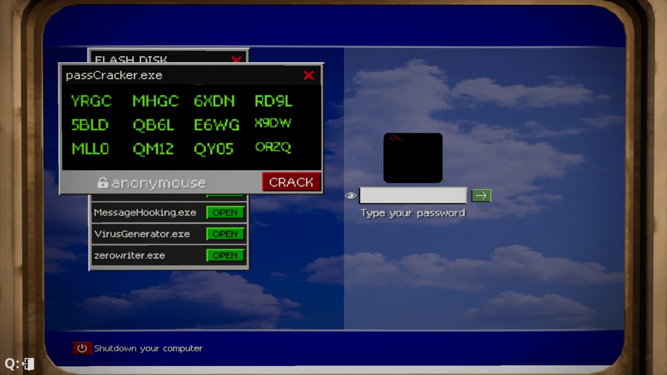The image size is (667, 375).
Task: Select the QB6L code
Action: [153, 125]
